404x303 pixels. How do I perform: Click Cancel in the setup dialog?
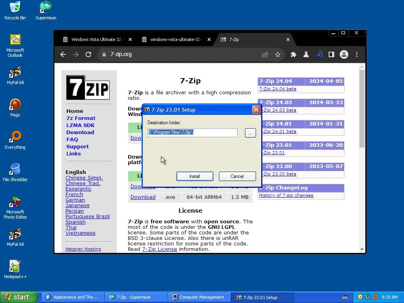point(237,176)
